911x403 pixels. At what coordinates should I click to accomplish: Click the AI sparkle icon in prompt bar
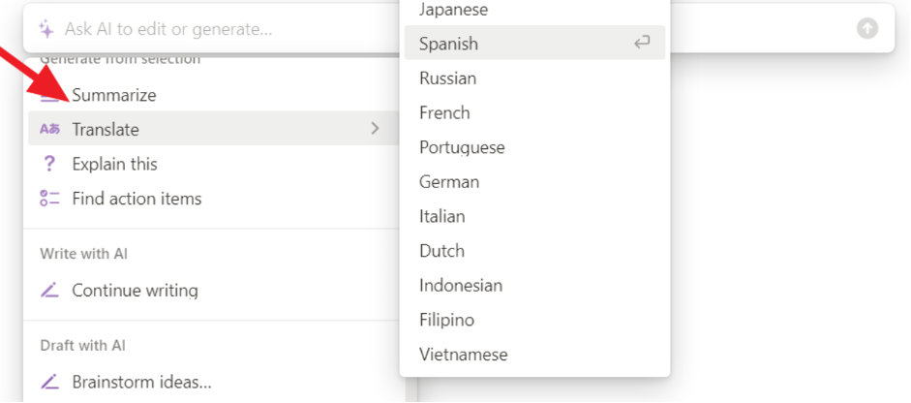coord(46,29)
